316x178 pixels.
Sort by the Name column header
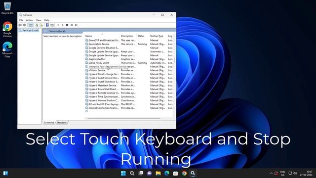coord(102,36)
